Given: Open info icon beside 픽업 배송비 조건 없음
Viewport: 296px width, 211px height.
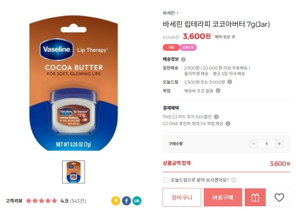Looking at the screenshot, I should point(218,91).
